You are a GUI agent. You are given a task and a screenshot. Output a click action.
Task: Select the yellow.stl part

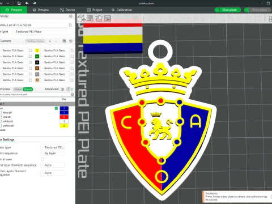(x=8, y=126)
